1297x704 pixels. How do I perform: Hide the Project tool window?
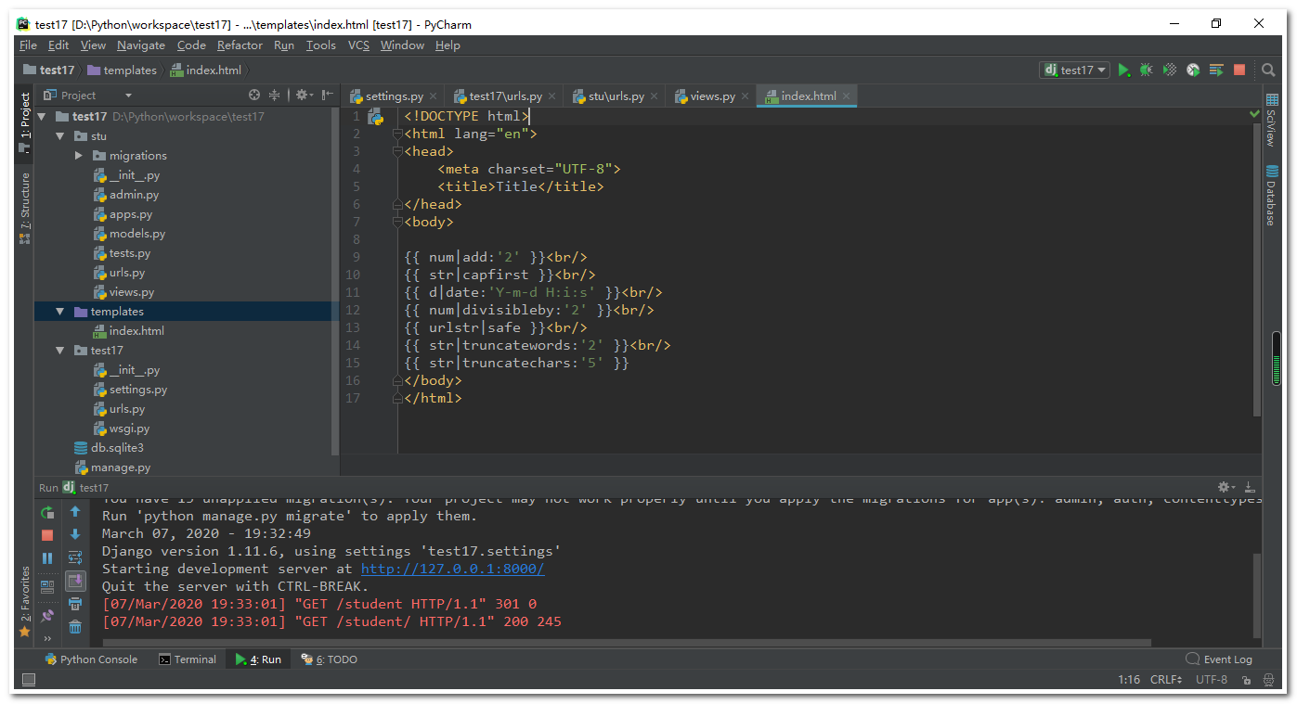(x=328, y=95)
